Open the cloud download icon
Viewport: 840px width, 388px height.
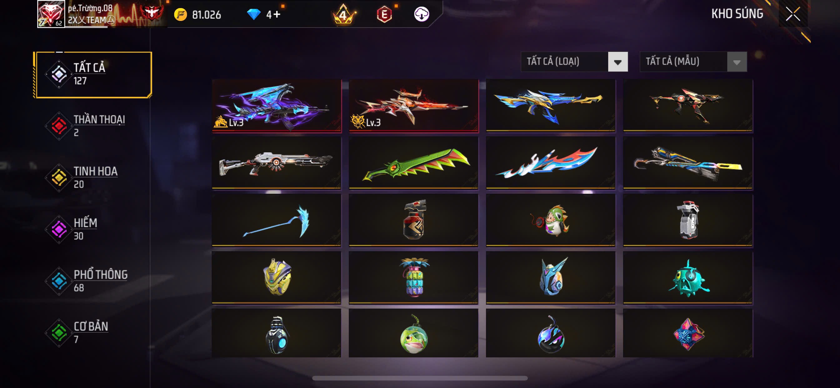point(421,14)
